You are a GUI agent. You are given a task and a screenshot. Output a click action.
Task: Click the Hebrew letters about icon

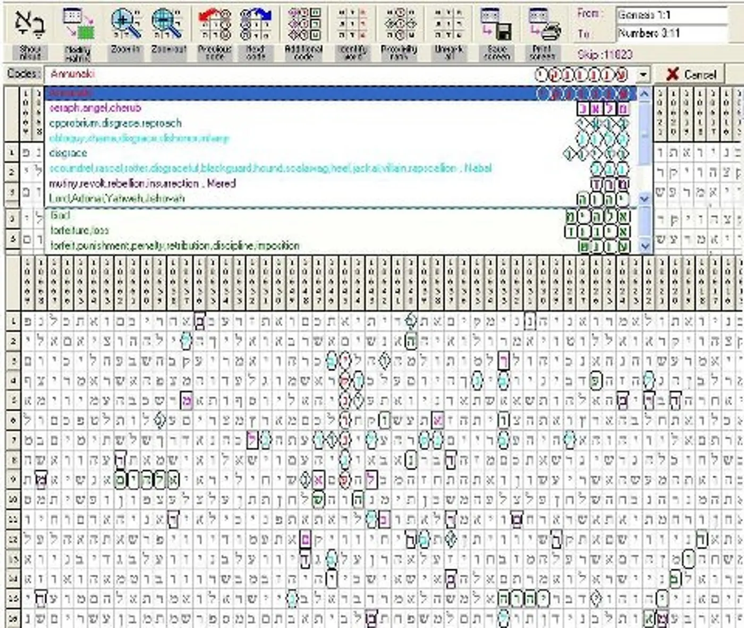point(30,23)
